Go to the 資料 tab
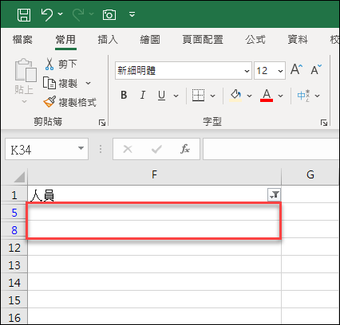Viewport: 340px width, 325px height. [298, 40]
